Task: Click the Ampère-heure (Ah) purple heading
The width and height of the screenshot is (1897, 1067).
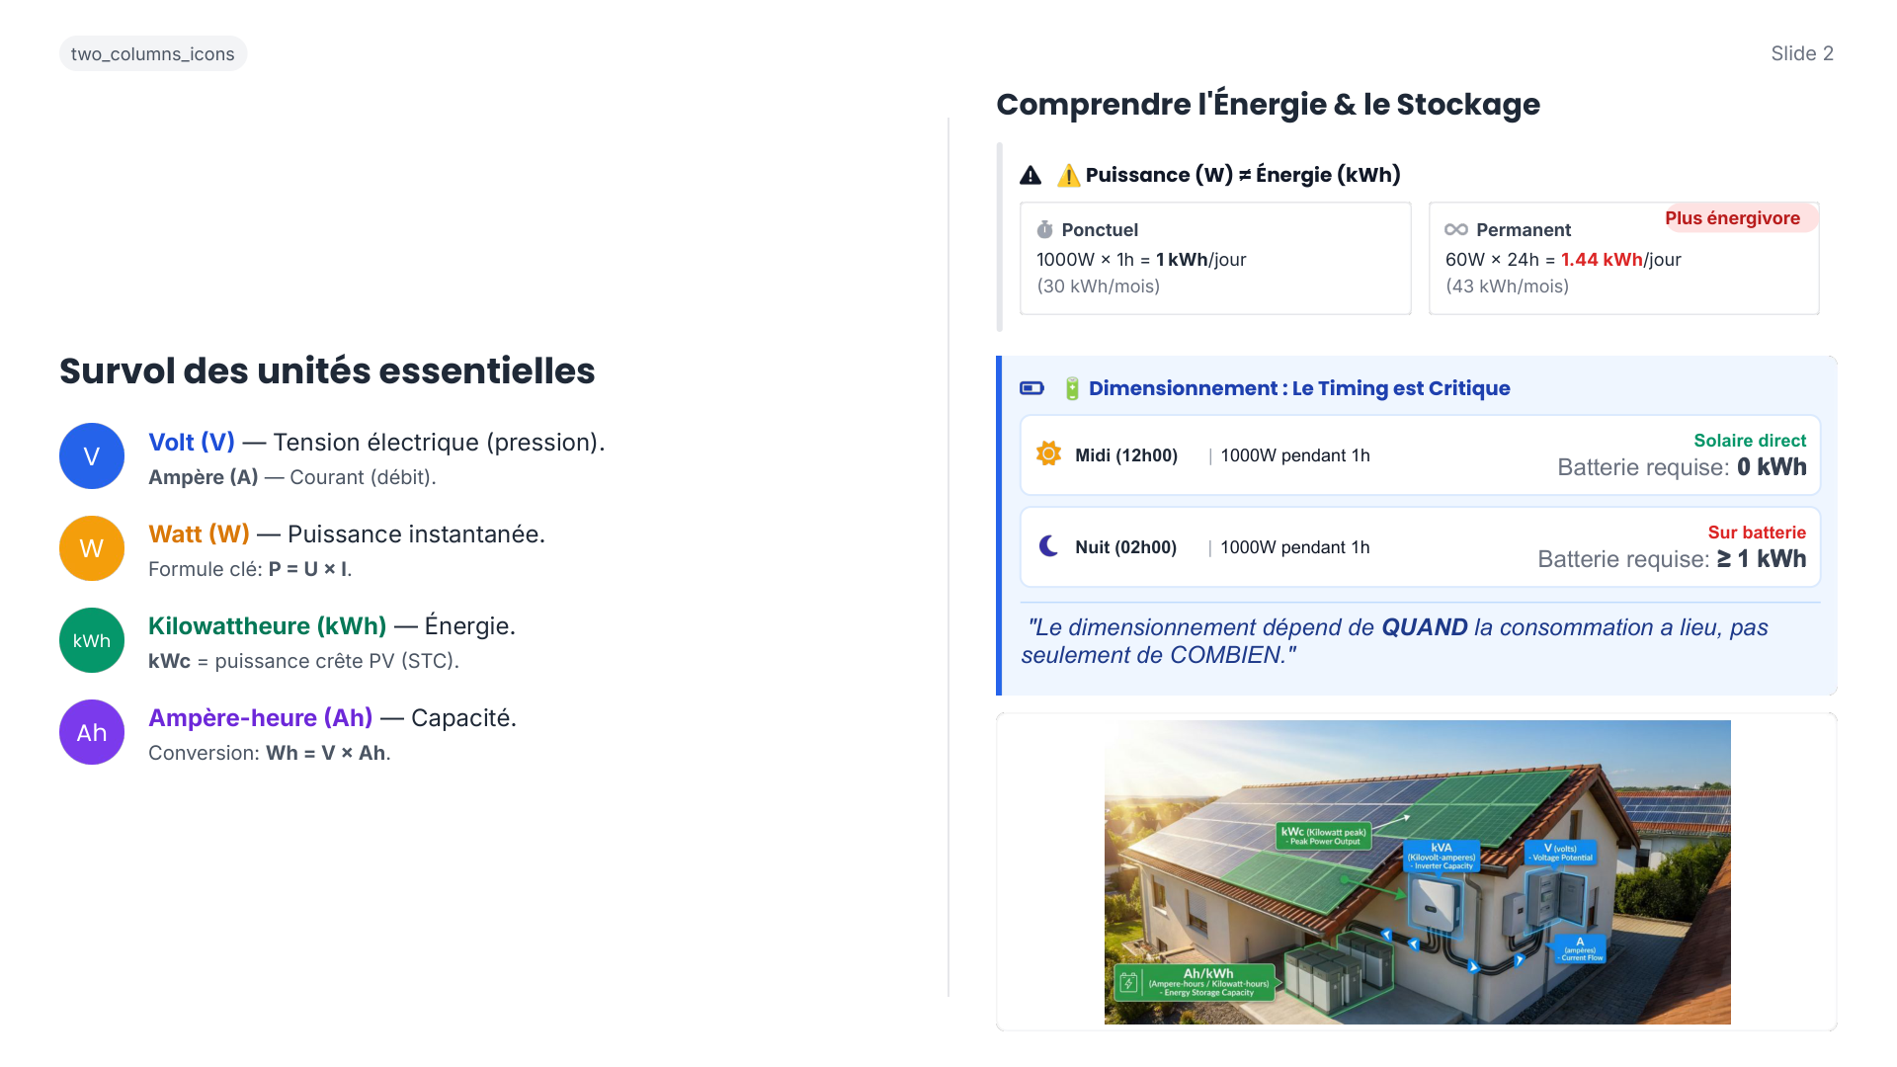Action: pos(260,718)
